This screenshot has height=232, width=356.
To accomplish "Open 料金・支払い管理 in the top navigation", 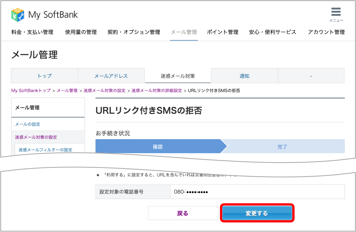I will click(x=32, y=32).
